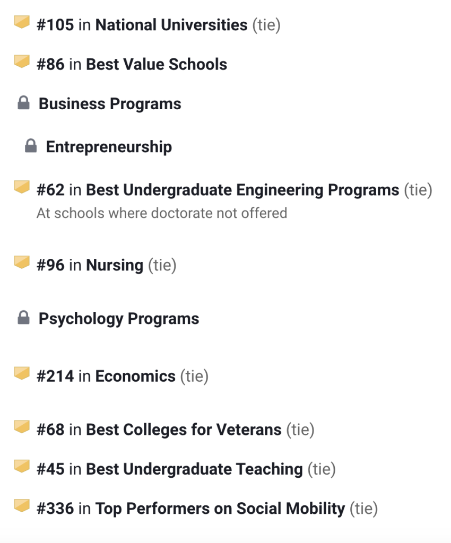Click the lock icon beside Business Programs
Screen dimensions: 451x543
click(x=23, y=103)
